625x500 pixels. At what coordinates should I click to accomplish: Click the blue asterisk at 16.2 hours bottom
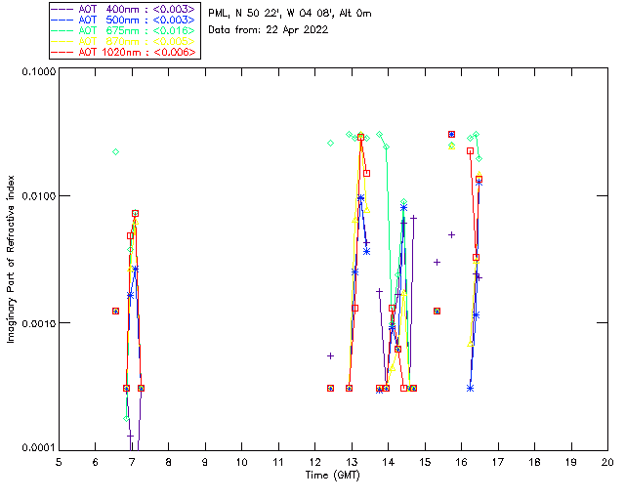(x=471, y=389)
